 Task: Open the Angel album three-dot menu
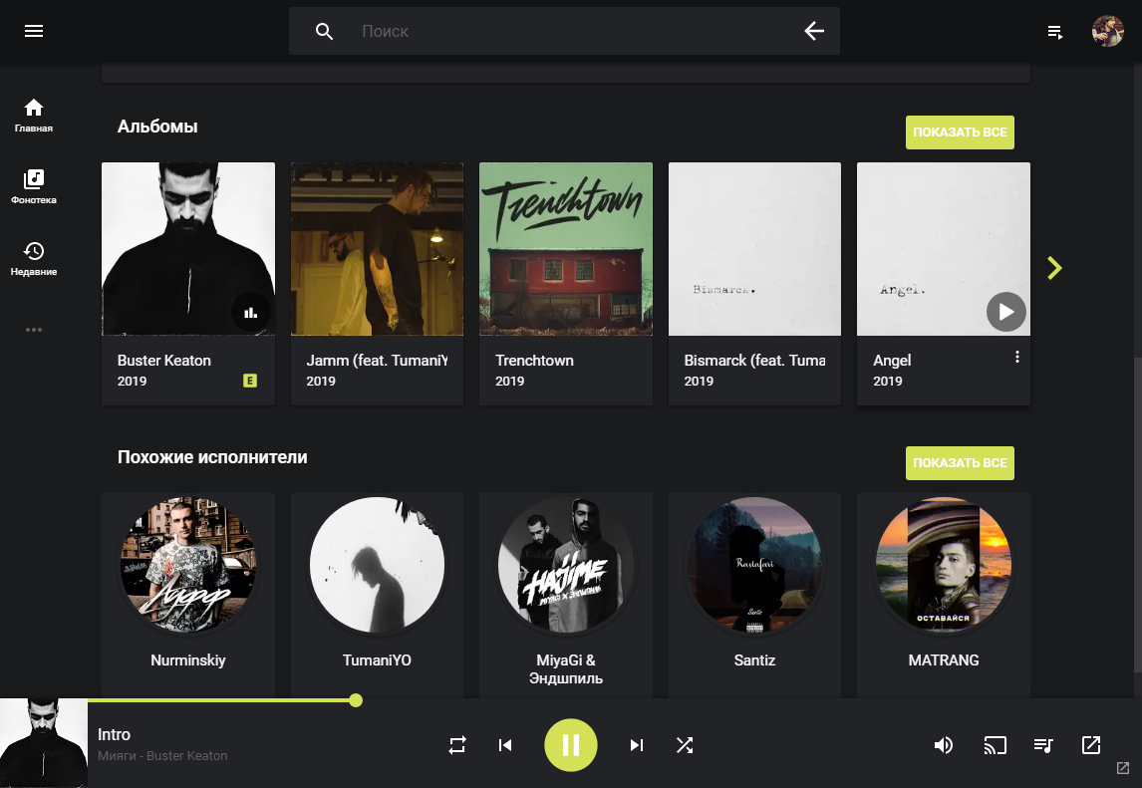click(x=1016, y=357)
